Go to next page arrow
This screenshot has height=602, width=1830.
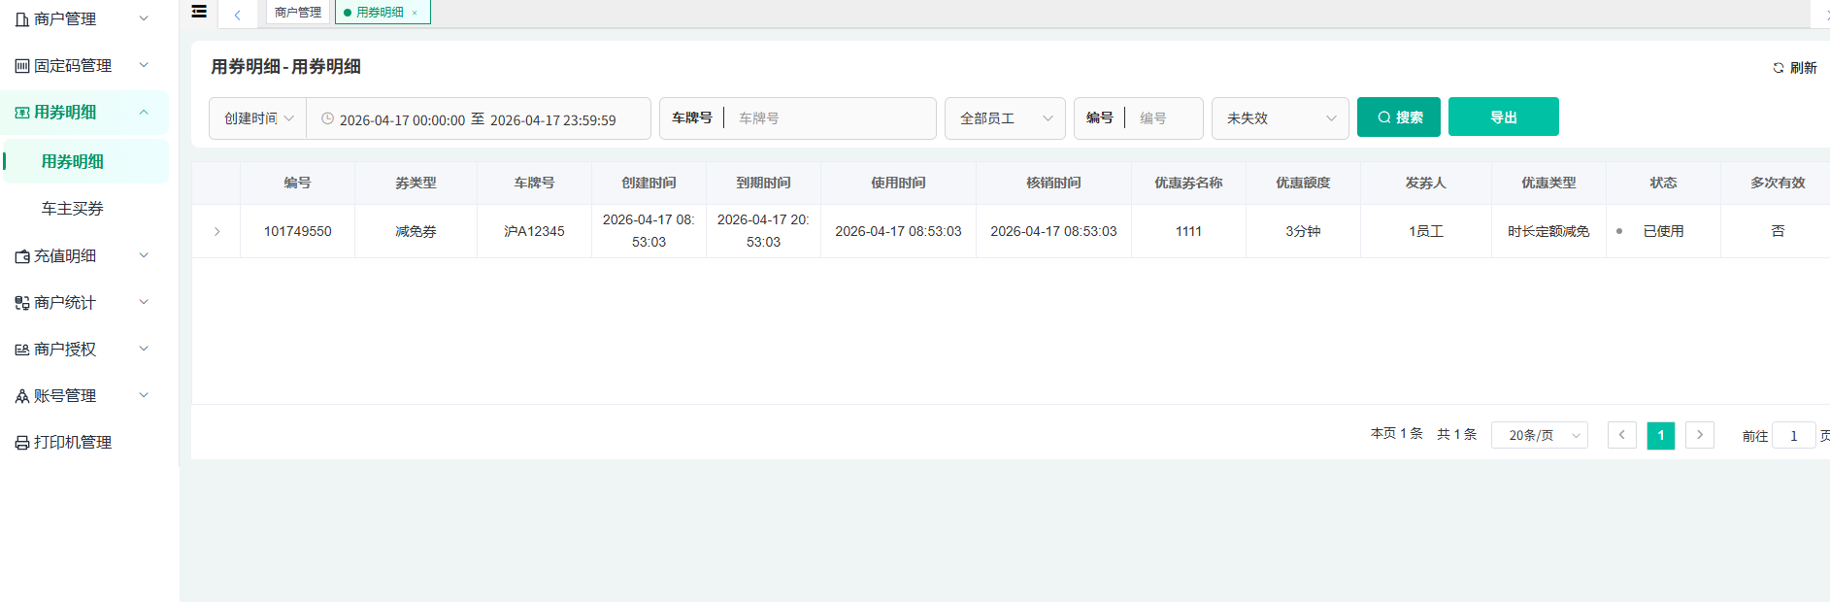(1700, 435)
